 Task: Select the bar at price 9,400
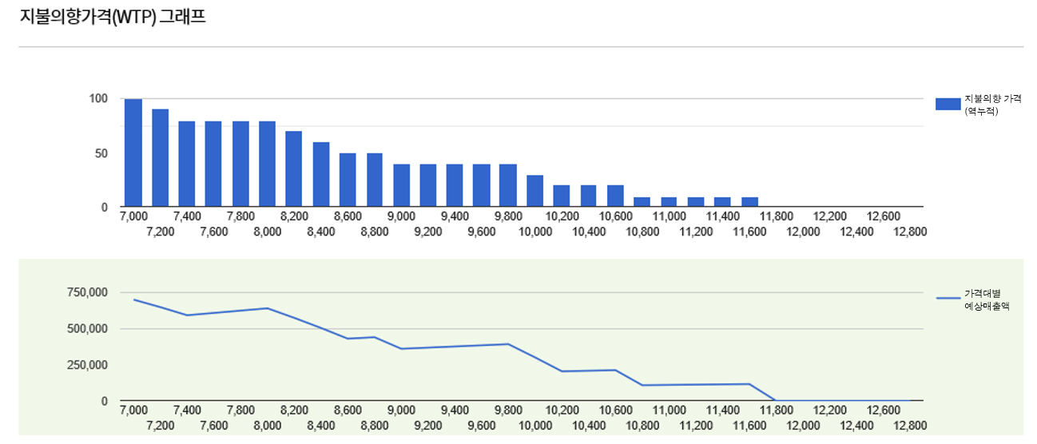[455, 185]
